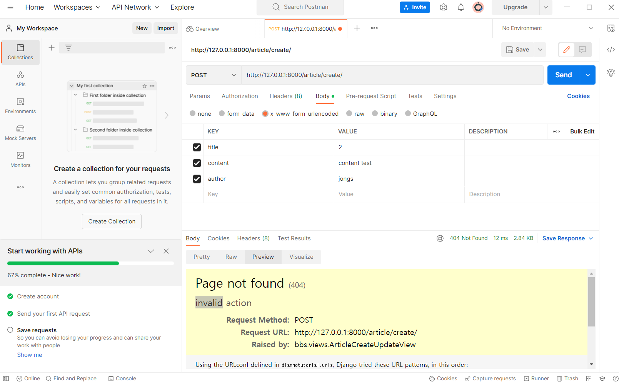Open Bulk Edit link
This screenshot has height=383, width=619.
(582, 132)
